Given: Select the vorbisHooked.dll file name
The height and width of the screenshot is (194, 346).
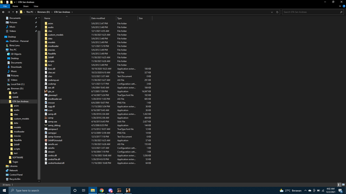Looking at the screenshot, I should tap(56, 163).
